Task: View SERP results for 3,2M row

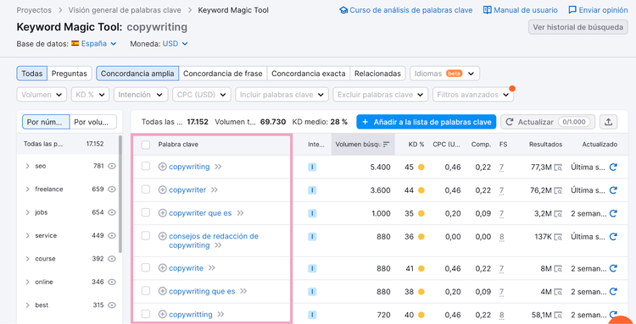Action: tap(559, 213)
